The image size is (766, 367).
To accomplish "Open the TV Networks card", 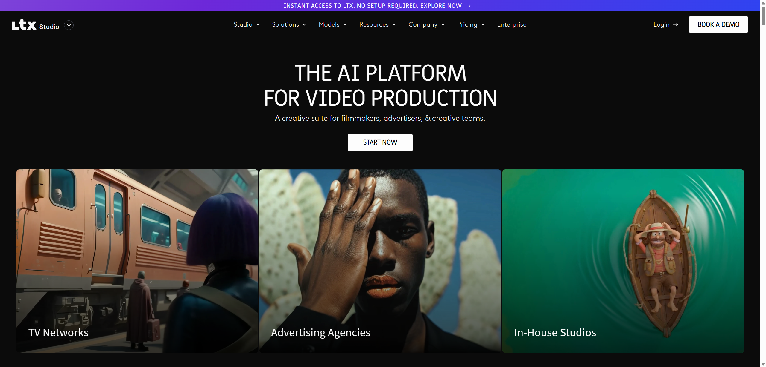I will click(137, 261).
